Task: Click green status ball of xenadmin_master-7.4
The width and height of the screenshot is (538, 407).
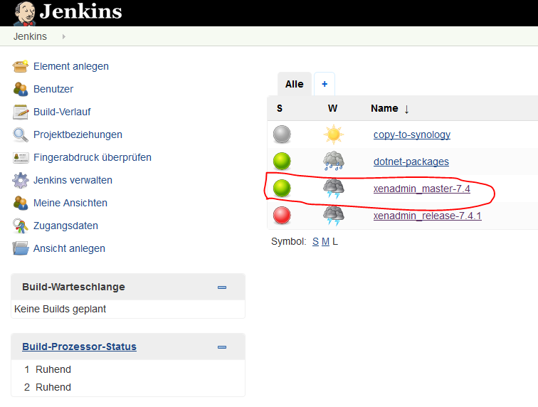Action: [x=282, y=189]
